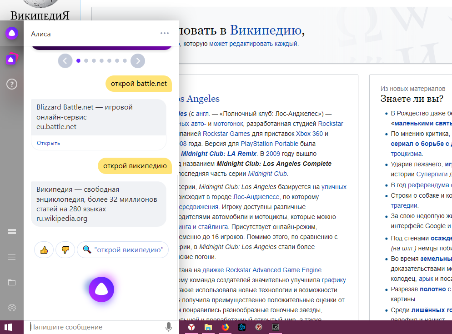Follow the "трагедии" link
This screenshot has height=334, width=452.
coord(404,205)
